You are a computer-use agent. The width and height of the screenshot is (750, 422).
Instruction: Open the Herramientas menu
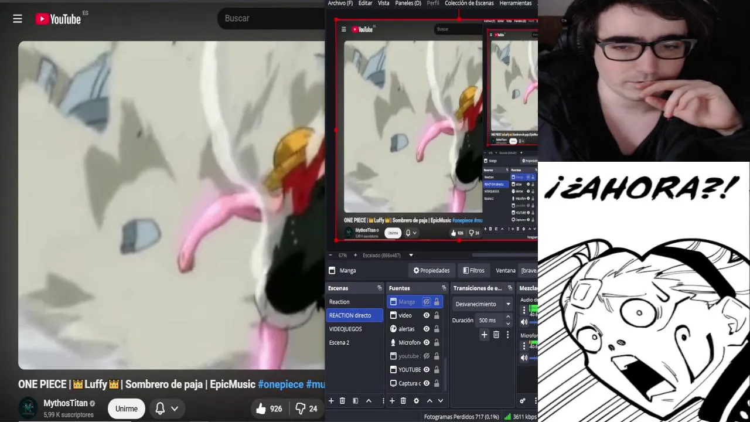pyautogui.click(x=516, y=3)
